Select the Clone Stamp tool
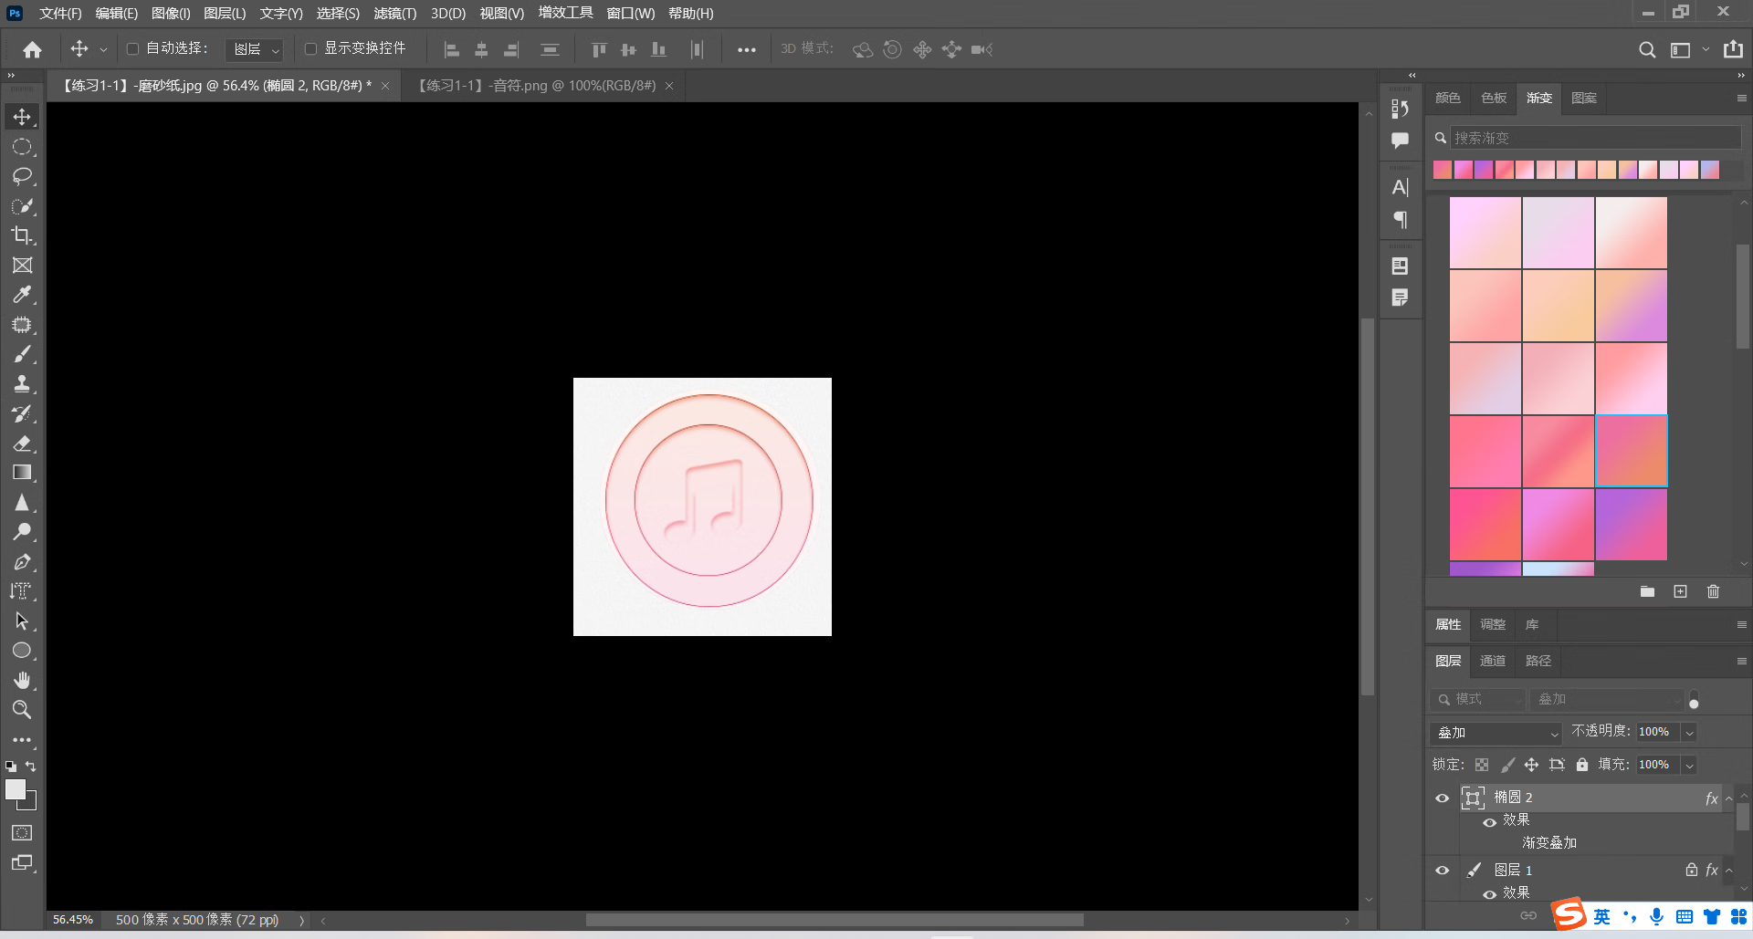1753x939 pixels. (22, 384)
